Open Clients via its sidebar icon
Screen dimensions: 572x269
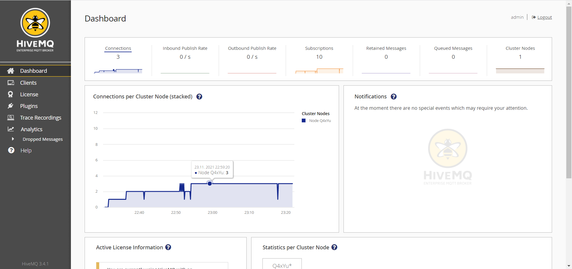tap(11, 83)
